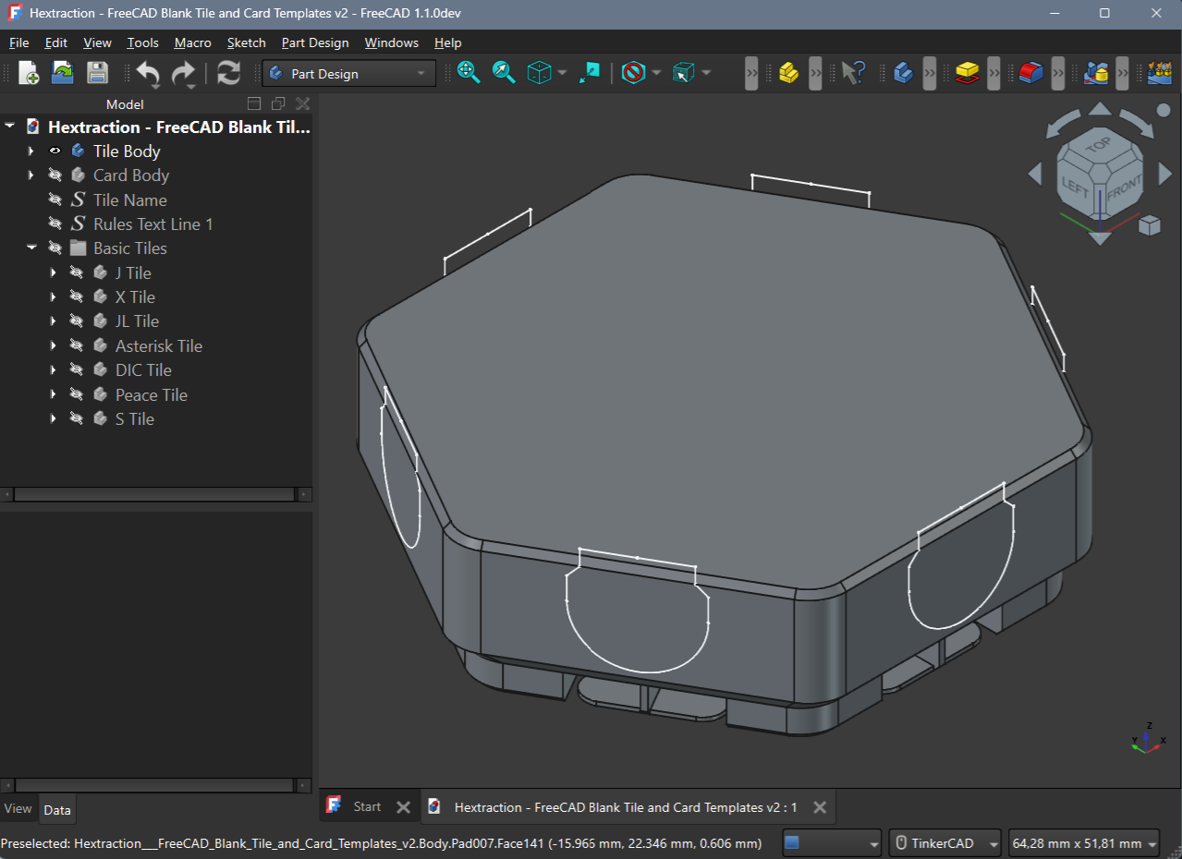
Task: Undo the last action
Action: (x=148, y=73)
